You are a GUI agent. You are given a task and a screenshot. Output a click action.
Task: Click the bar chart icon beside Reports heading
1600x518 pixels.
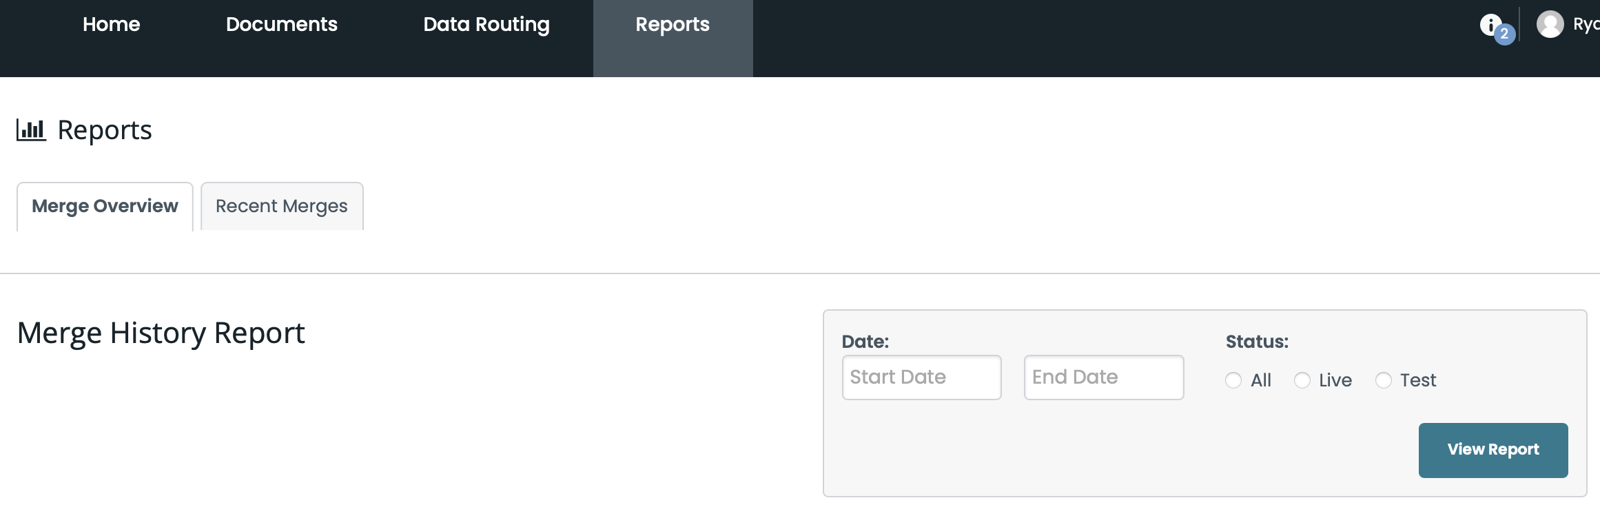pyautogui.click(x=31, y=129)
